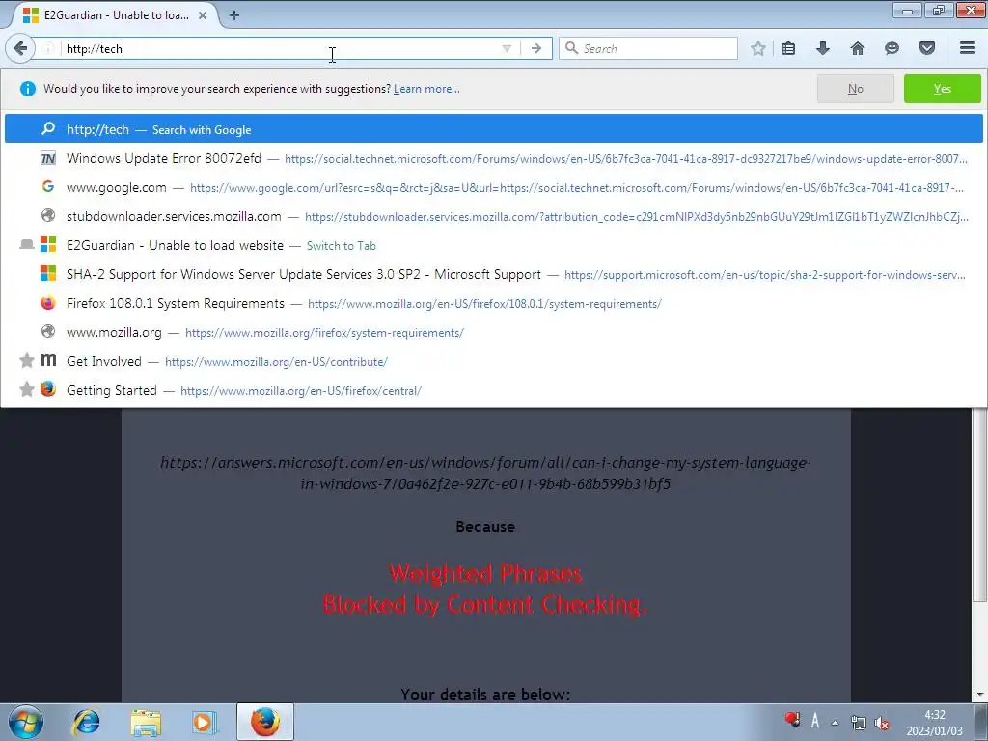Open the Learn more… link

coord(426,89)
